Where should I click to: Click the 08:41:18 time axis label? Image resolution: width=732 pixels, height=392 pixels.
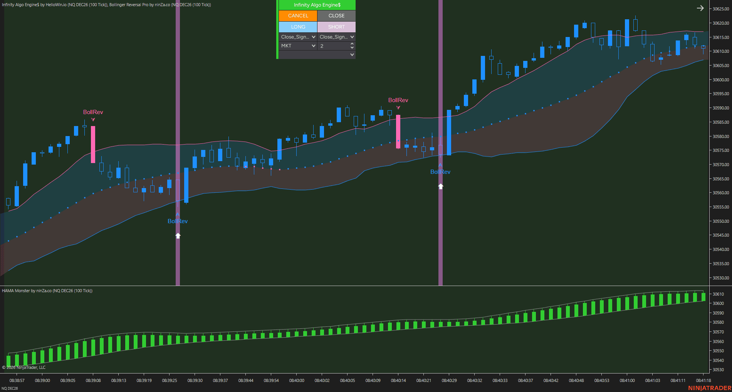703,380
